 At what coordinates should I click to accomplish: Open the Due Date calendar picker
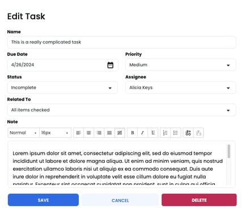pyautogui.click(x=111, y=65)
